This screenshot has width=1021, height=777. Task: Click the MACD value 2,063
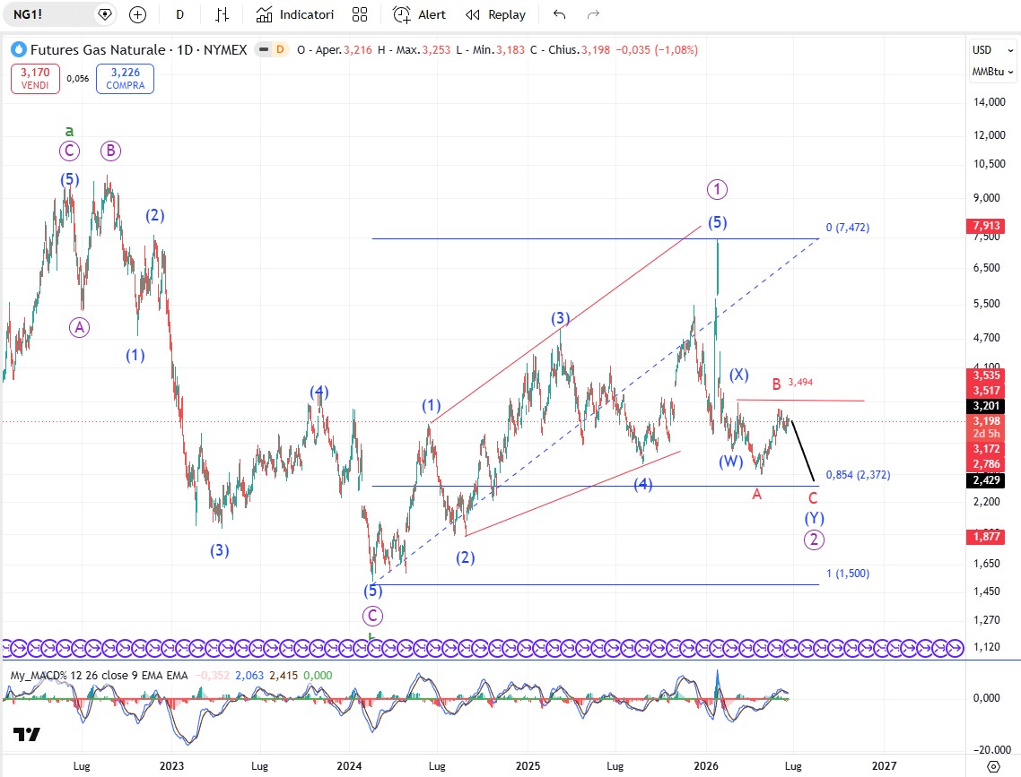[x=249, y=676]
